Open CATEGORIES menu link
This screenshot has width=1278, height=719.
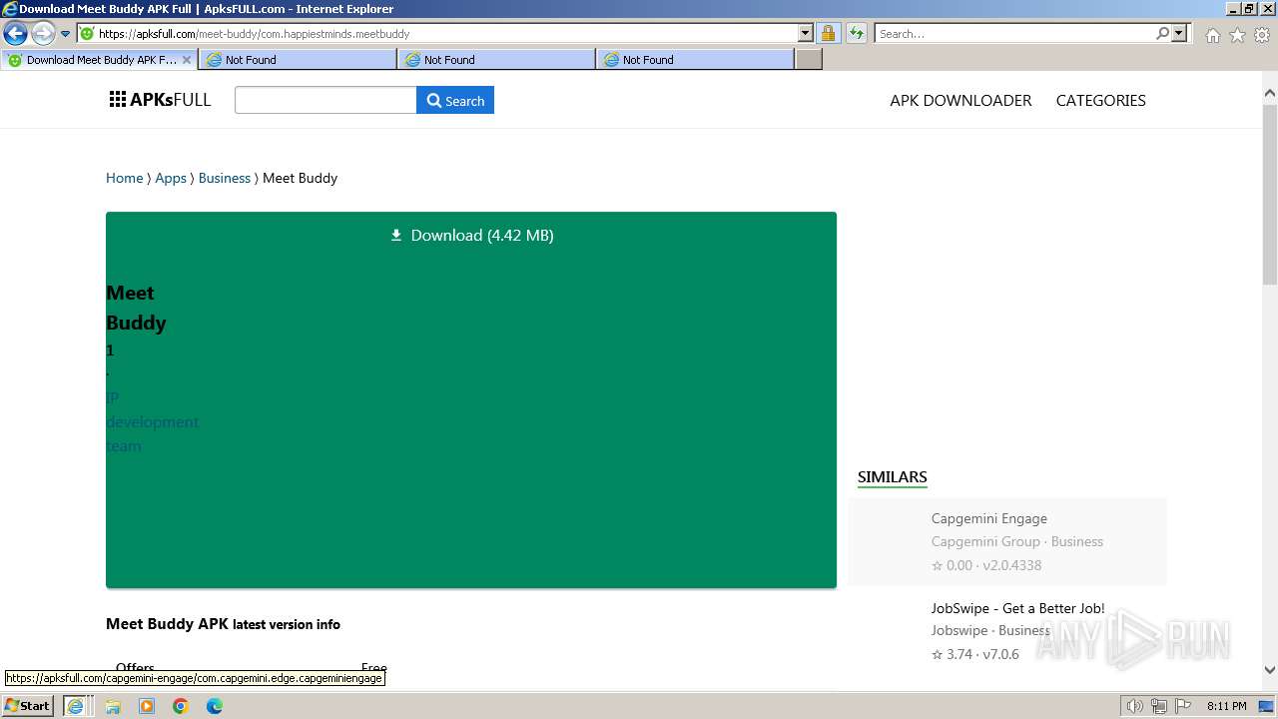tap(1100, 100)
